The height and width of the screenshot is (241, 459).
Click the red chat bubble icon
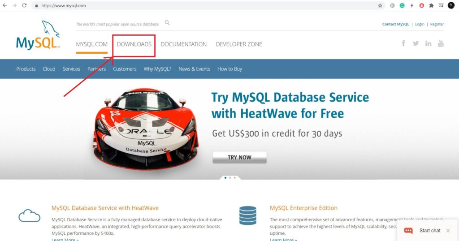[x=408, y=230]
